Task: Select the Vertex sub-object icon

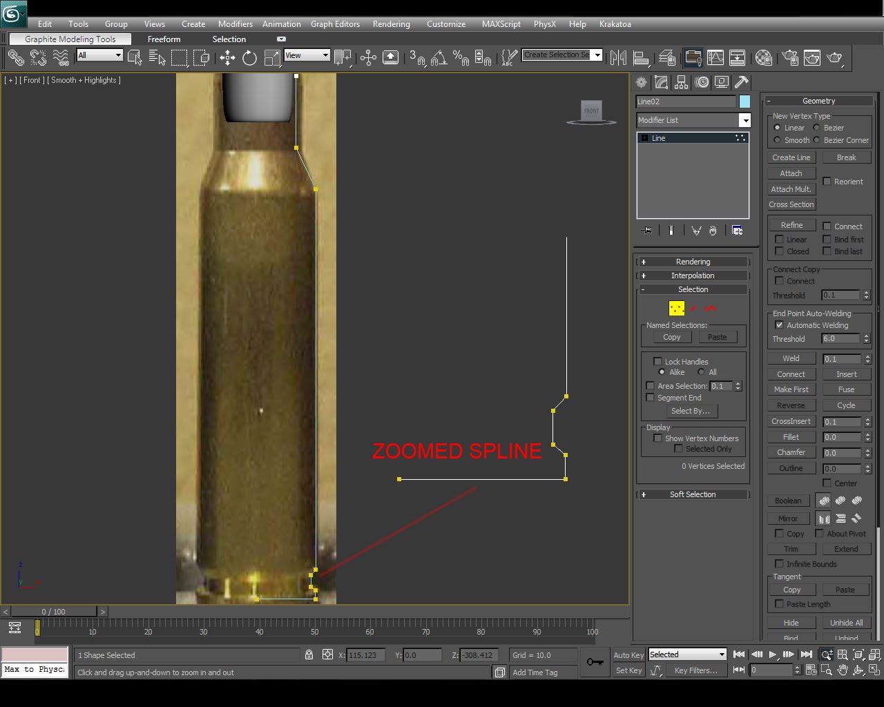Action: point(676,308)
